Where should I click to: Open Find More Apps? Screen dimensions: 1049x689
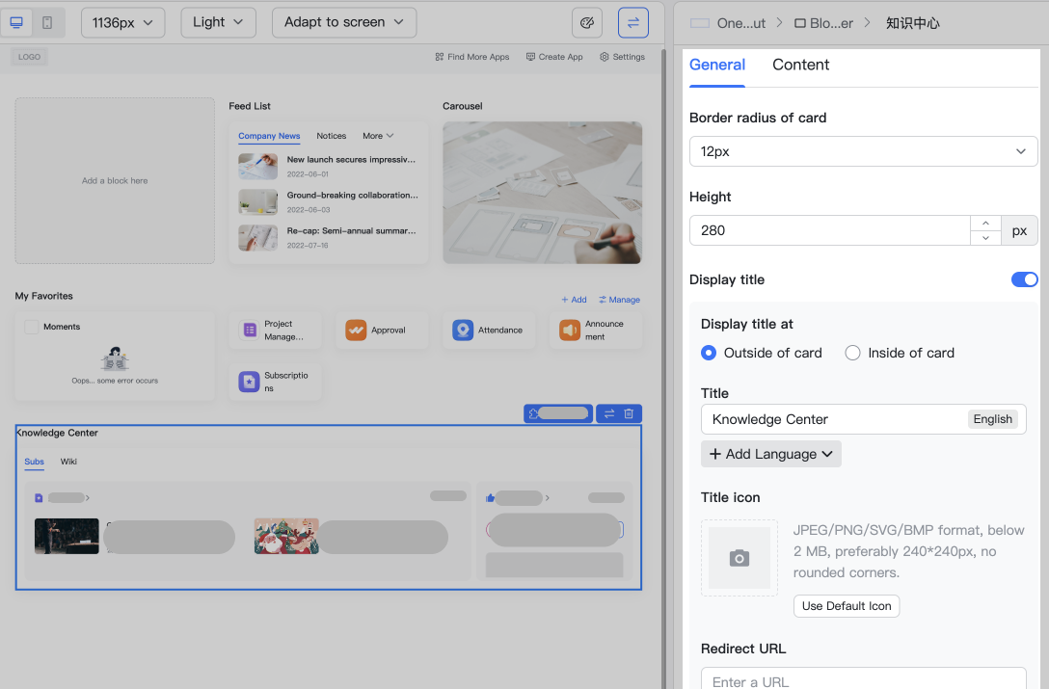472,57
